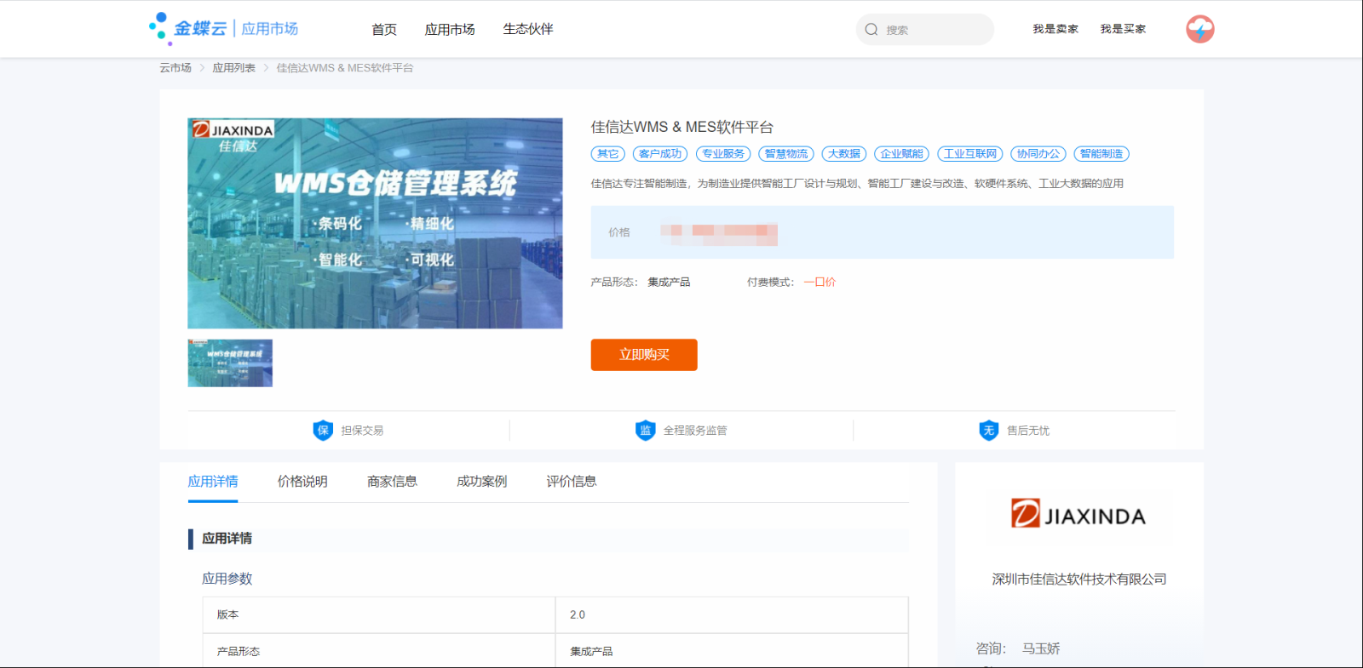
Task: Open the 商家信息 tab
Action: point(392,482)
